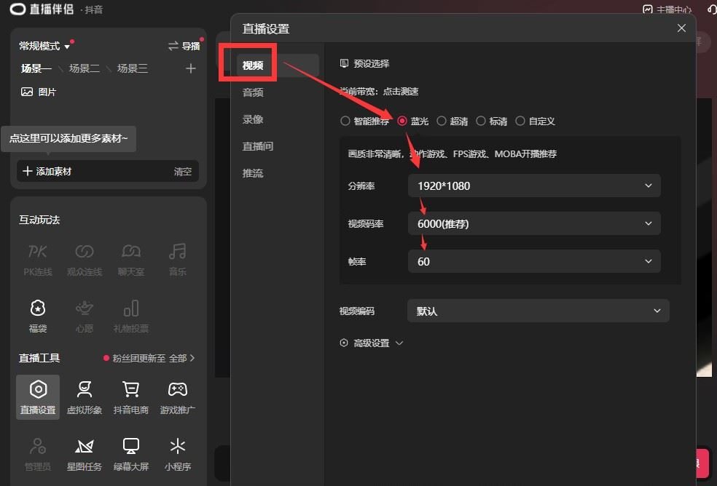Open the 帧率 frame rate dropdown
Viewport: 717px width, 486px height.
pos(534,261)
